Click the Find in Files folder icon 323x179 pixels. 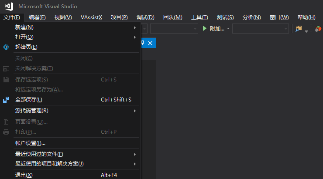coord(299,28)
